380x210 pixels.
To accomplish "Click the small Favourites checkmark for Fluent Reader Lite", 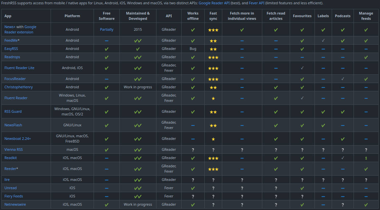I will [x=302, y=68].
